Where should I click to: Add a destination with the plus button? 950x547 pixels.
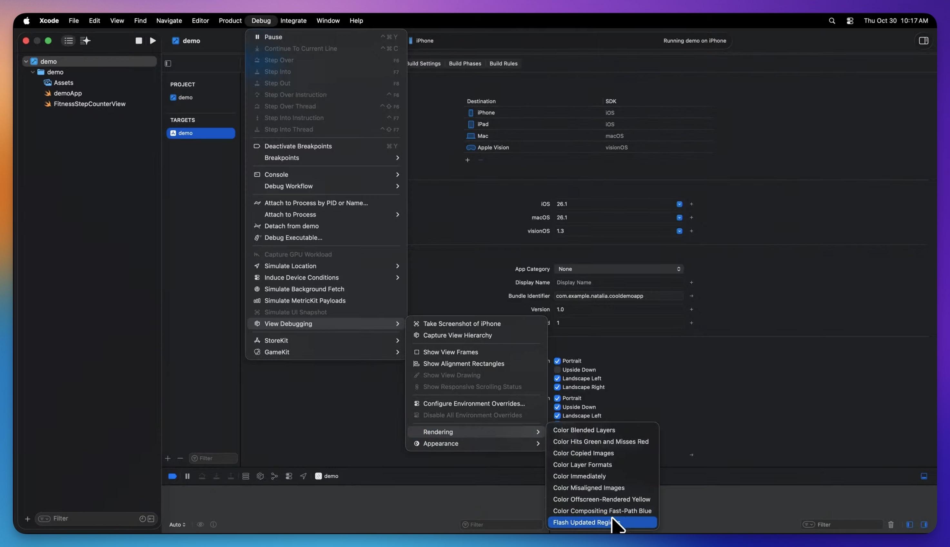point(467,160)
